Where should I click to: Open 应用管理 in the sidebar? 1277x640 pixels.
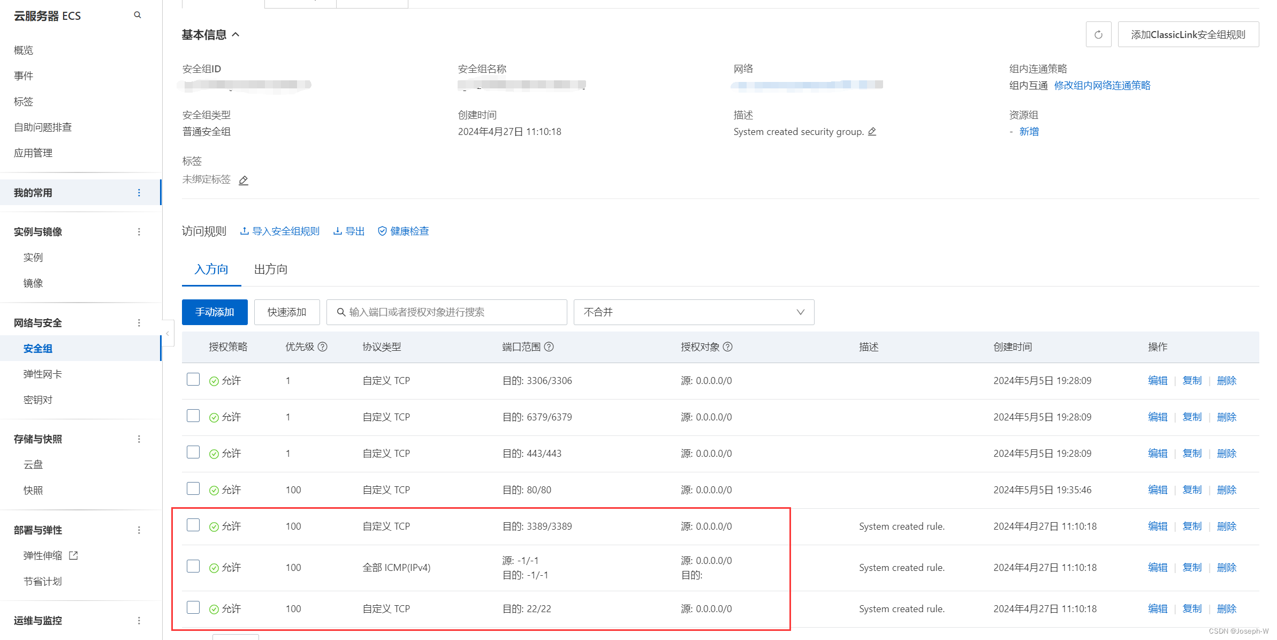coord(33,153)
